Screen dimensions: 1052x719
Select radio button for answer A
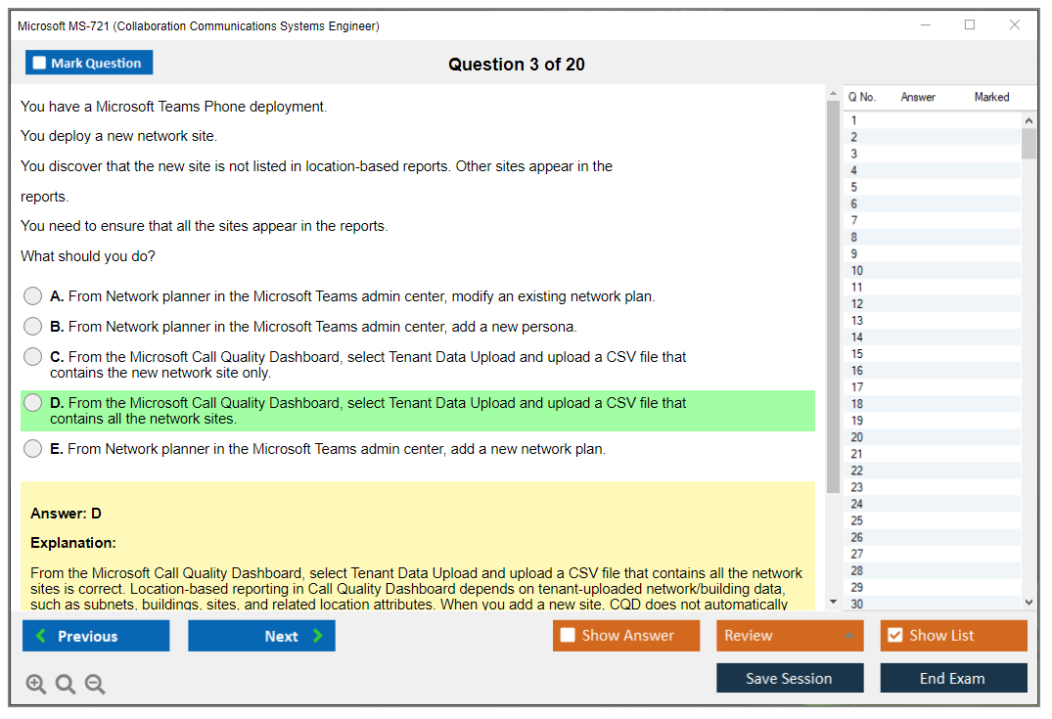pyautogui.click(x=33, y=295)
